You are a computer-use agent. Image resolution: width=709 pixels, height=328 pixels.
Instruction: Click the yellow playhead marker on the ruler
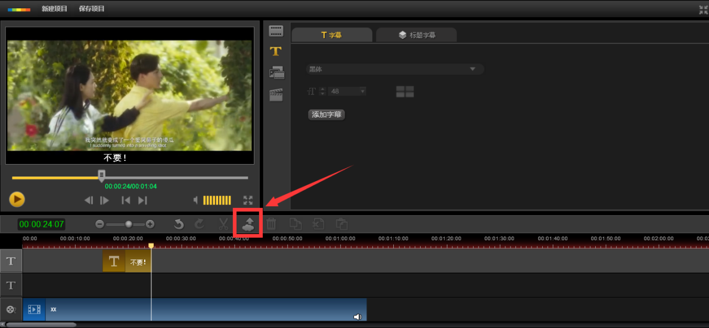click(151, 245)
